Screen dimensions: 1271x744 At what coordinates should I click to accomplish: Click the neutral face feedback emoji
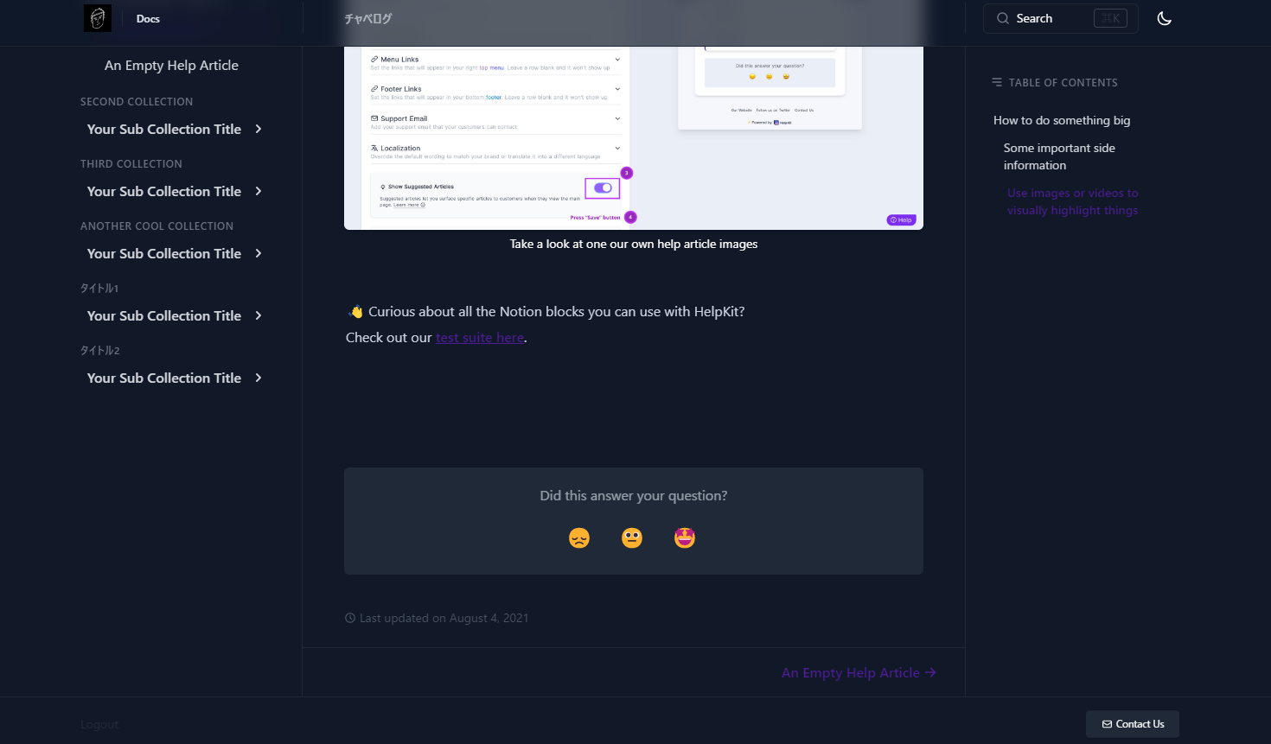point(632,538)
